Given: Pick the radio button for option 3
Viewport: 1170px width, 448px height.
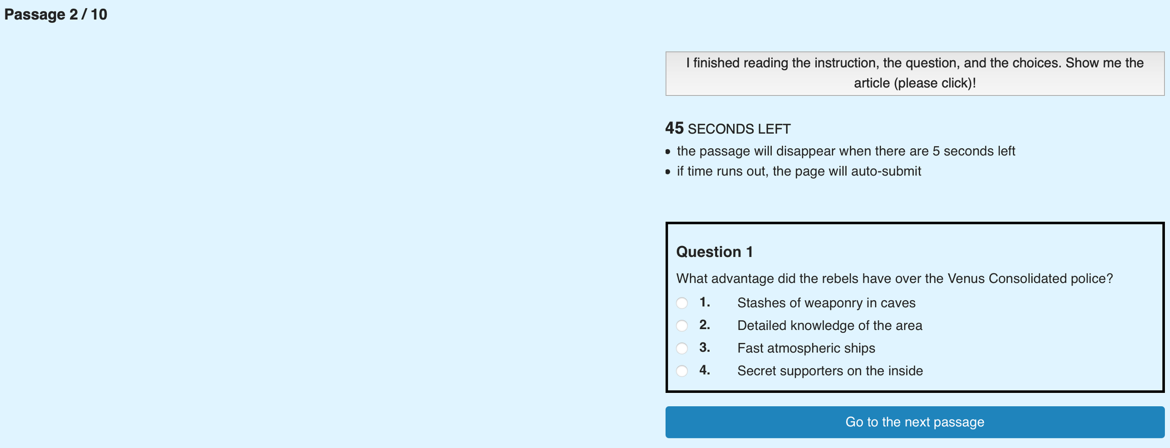Looking at the screenshot, I should tap(682, 348).
